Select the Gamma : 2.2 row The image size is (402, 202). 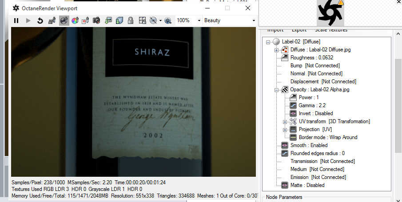pos(312,105)
